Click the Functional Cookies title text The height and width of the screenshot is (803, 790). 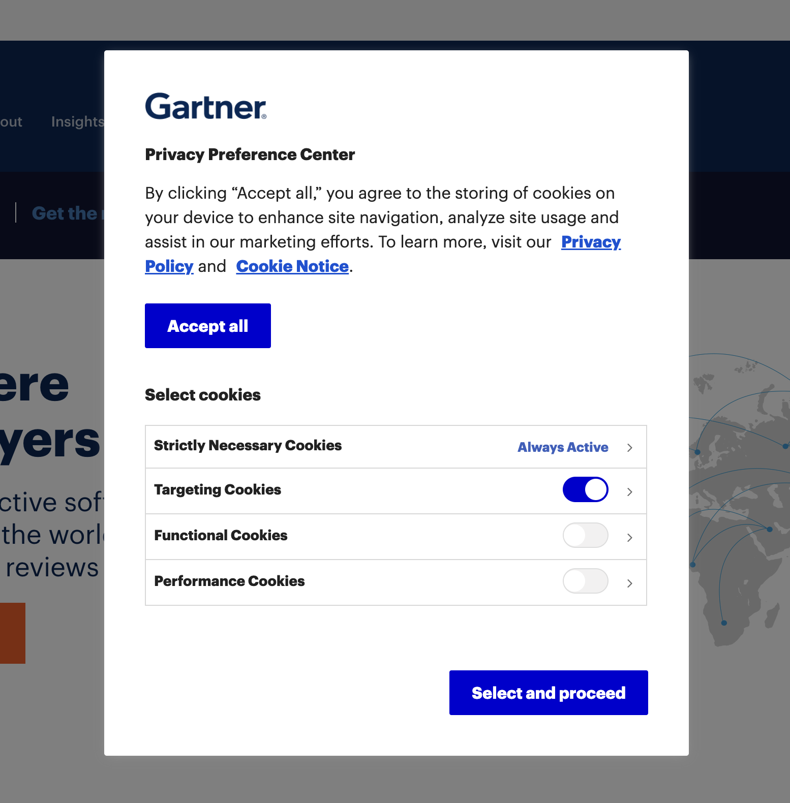[221, 535]
